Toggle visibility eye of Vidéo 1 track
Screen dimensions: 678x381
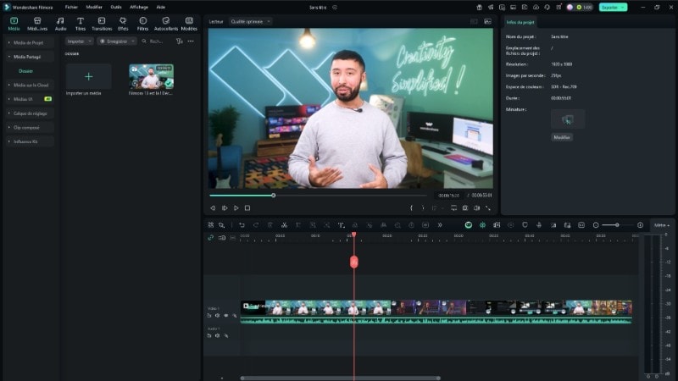(225, 316)
